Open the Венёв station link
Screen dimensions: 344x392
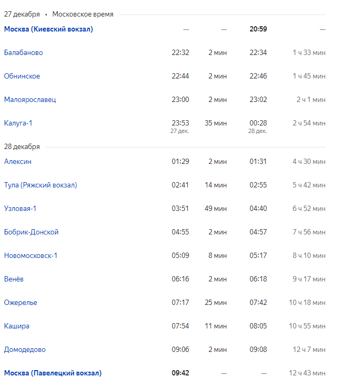(x=14, y=279)
